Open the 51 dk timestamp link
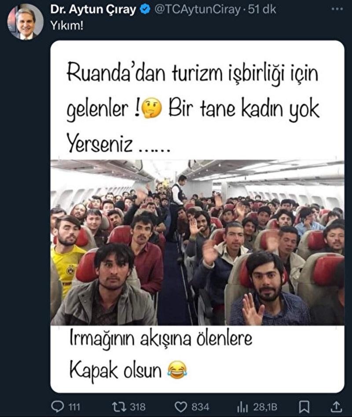Image resolution: width=352 pixels, height=417 pixels. [262, 10]
